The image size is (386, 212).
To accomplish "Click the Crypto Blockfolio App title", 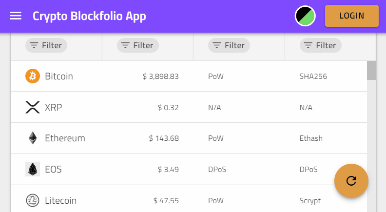I will click(89, 16).
